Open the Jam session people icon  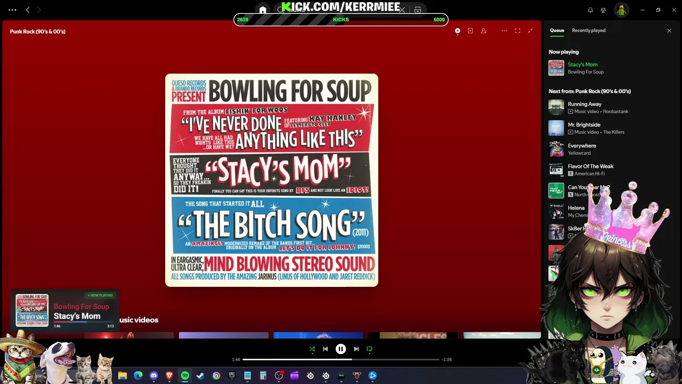[484, 31]
